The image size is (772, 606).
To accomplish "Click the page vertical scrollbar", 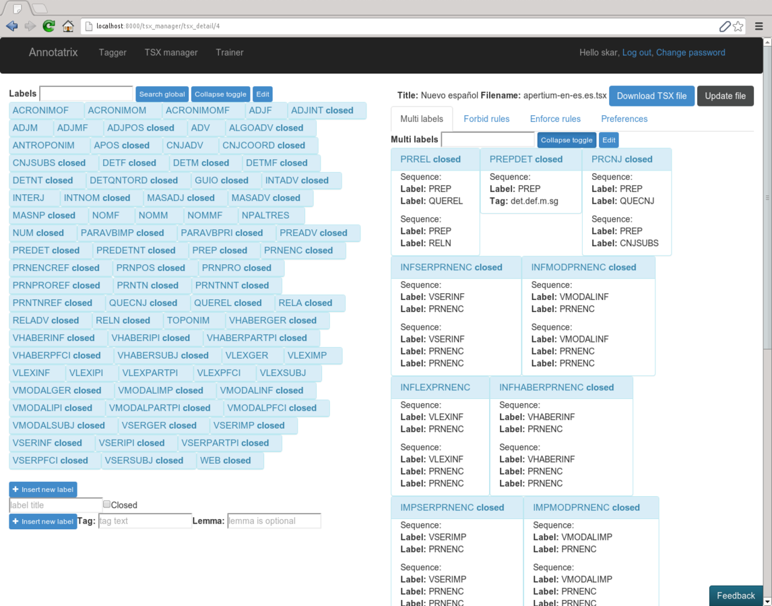I will [x=767, y=270].
